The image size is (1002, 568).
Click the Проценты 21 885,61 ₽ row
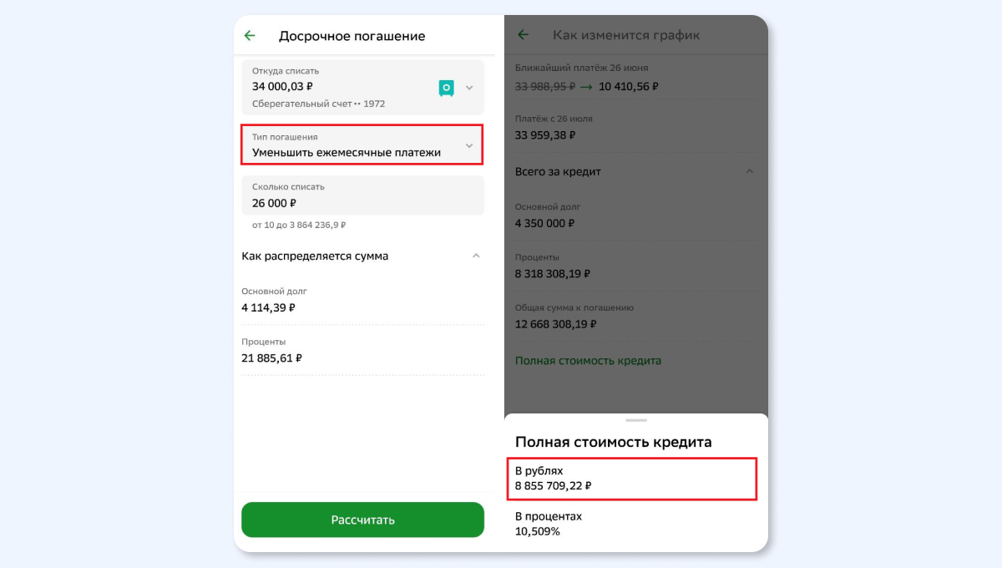[x=362, y=350]
